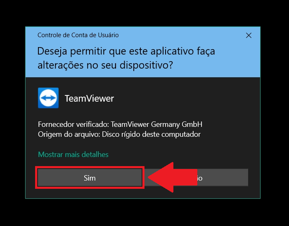This screenshot has height=226, width=289.
Task: Click the red arrow pointing at Sim
Action: [173, 177]
